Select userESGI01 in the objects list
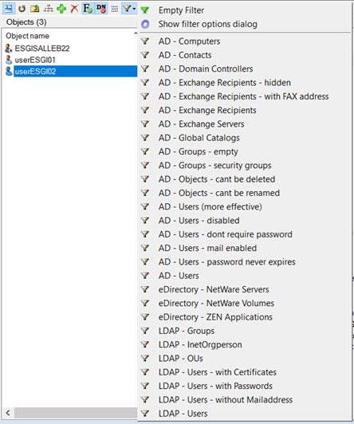The height and width of the screenshot is (424, 354). 35,60
